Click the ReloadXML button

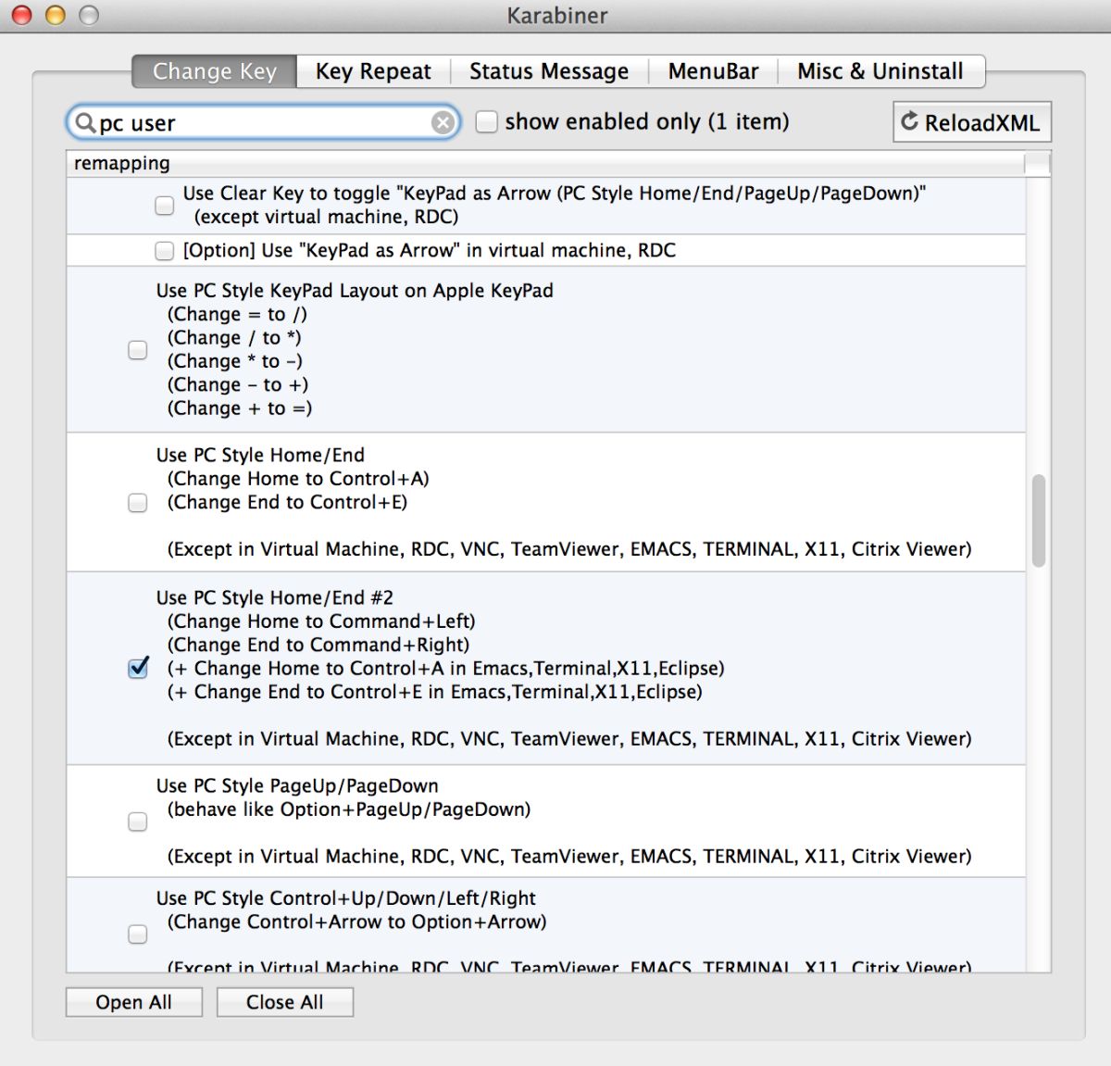click(x=972, y=122)
